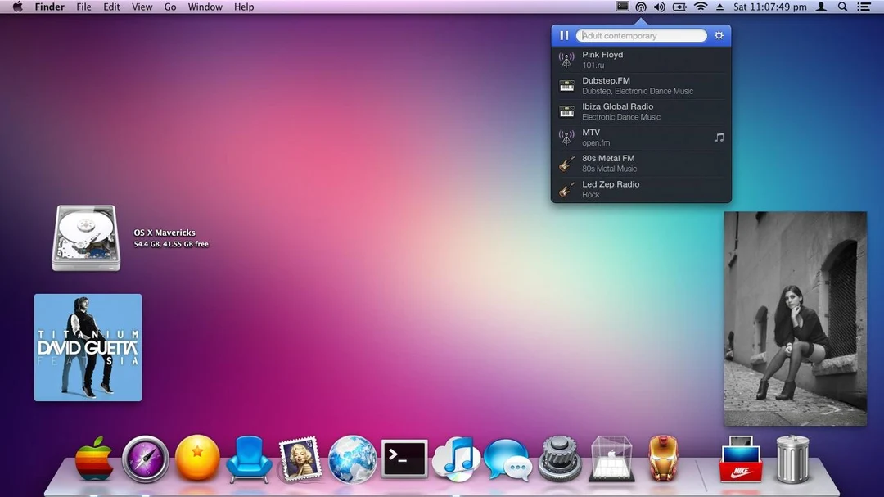The image size is (884, 497).
Task: Open Terminal from the Dock
Action: [404, 459]
